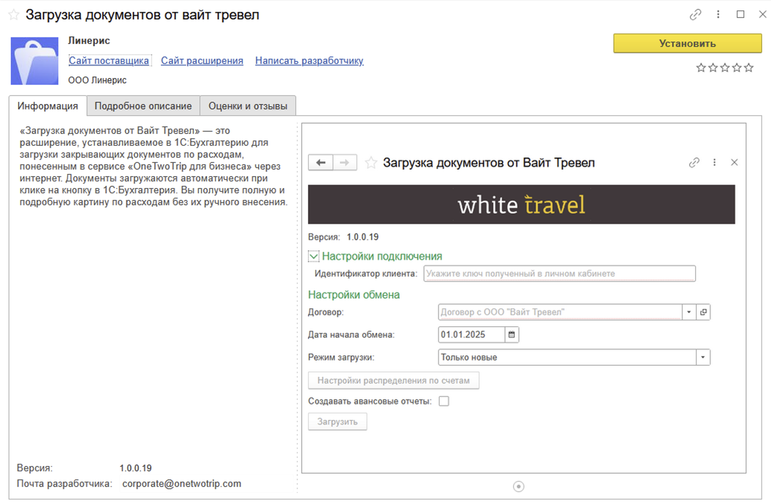Image resolution: width=771 pixels, height=503 pixels.
Task: Click the screenshot pagination dot below preview
Action: click(519, 487)
